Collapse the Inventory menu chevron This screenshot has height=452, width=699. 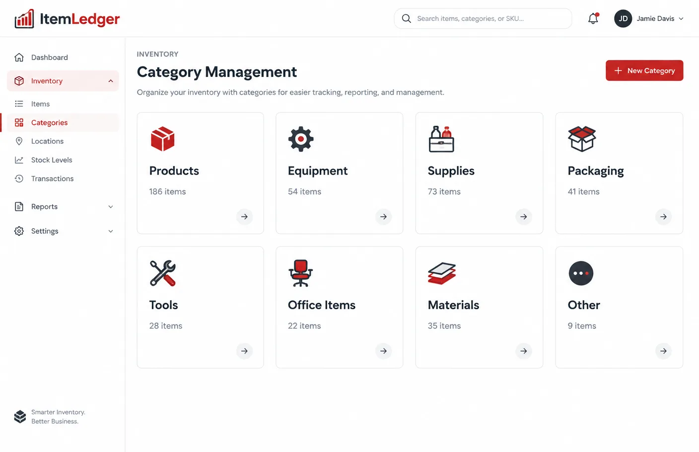coord(111,81)
